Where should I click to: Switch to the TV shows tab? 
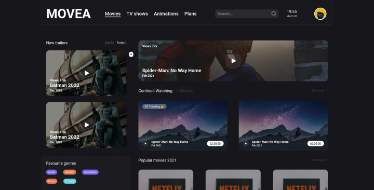pos(137,14)
